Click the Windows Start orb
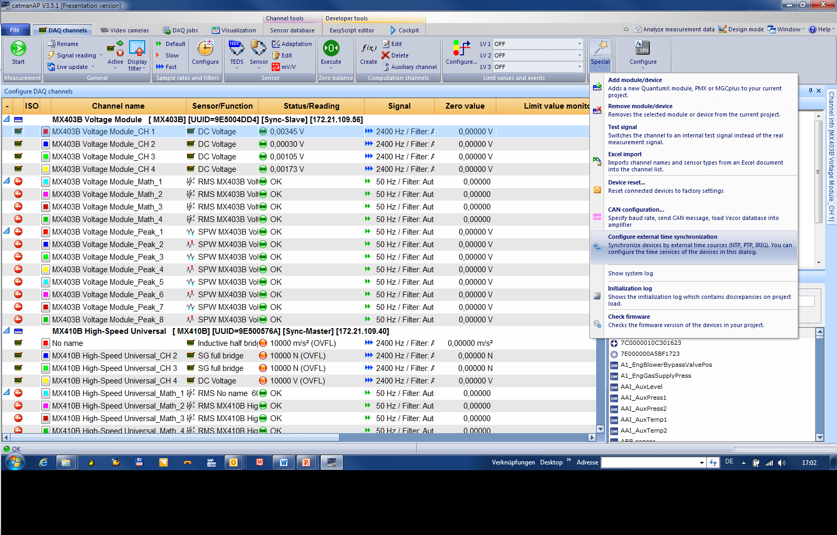The image size is (837, 535). pos(15,462)
